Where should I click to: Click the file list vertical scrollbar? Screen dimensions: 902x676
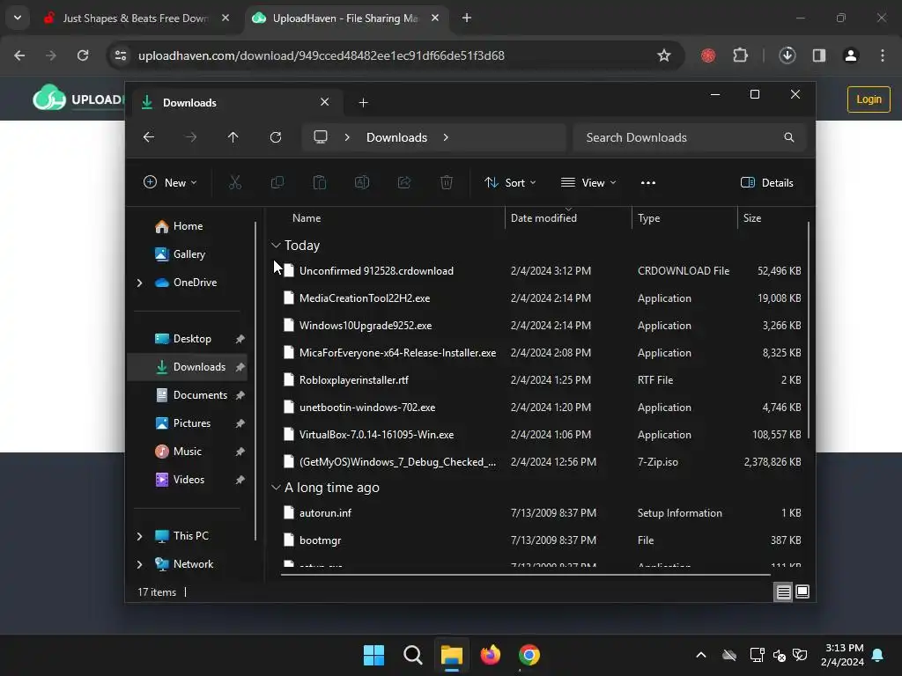coord(809,331)
